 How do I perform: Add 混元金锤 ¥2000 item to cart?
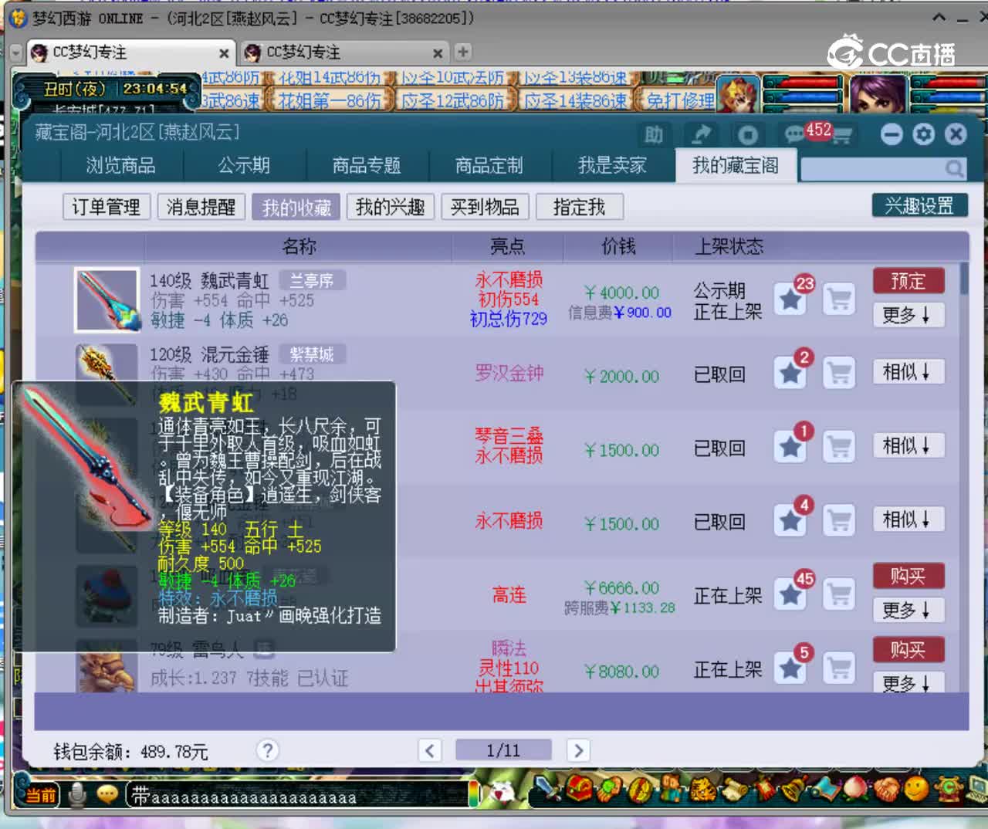tap(838, 373)
